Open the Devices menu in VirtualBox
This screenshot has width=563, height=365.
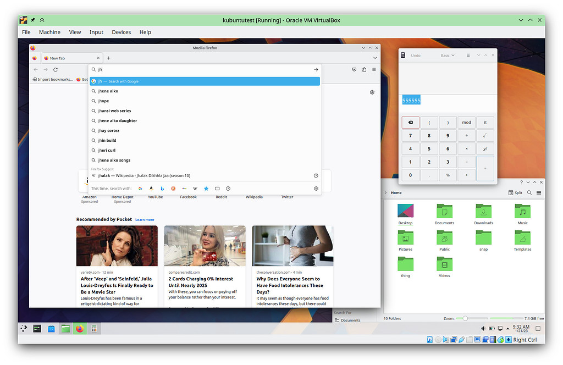(121, 32)
